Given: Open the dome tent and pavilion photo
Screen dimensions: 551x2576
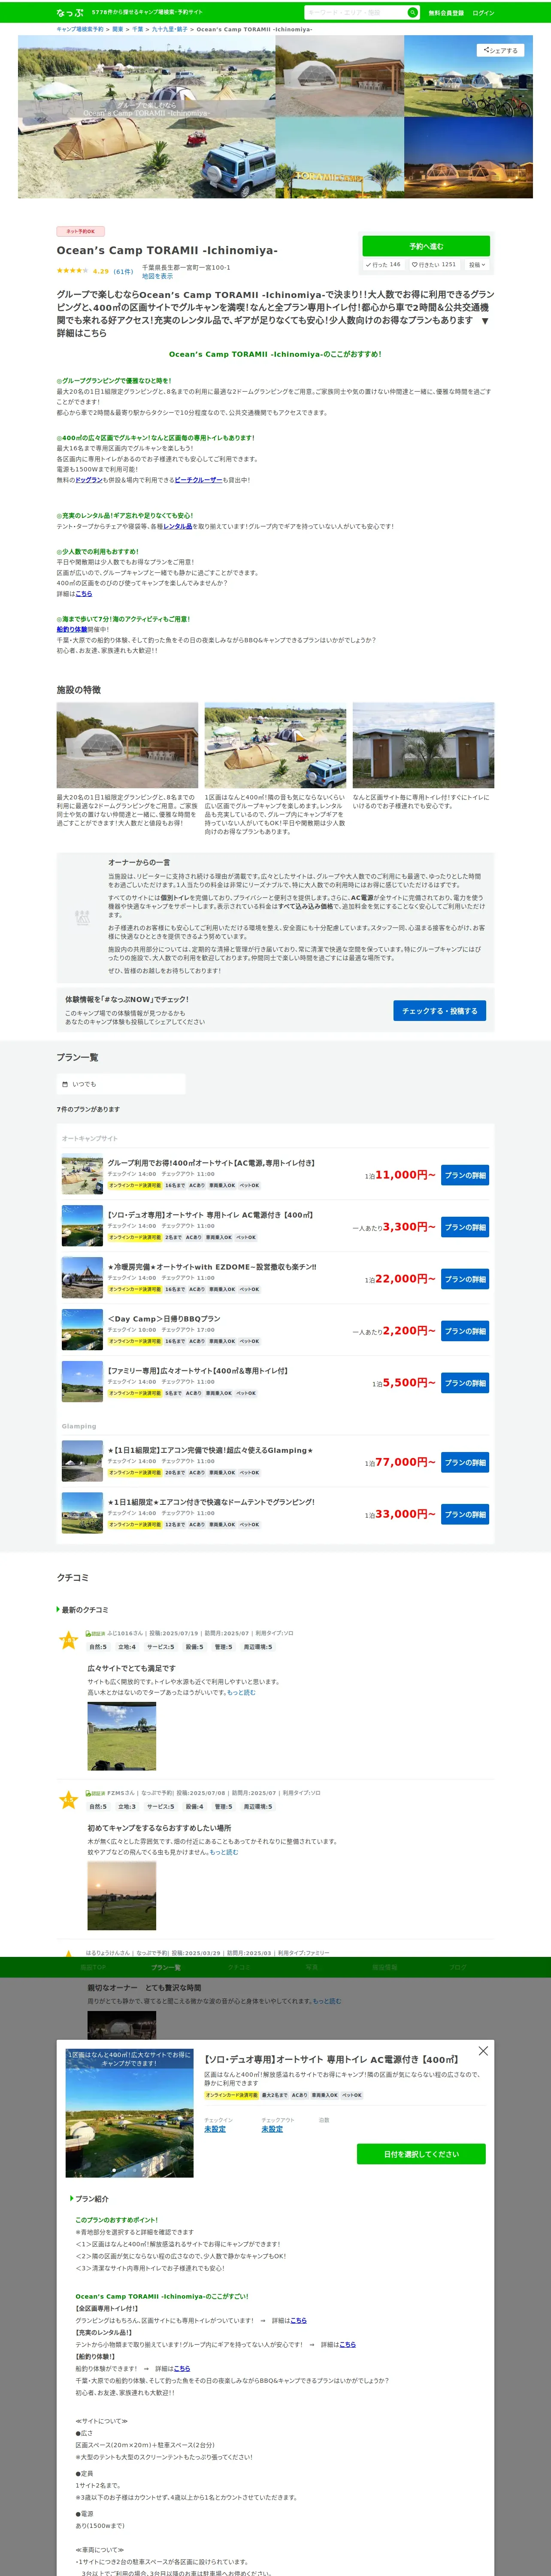Looking at the screenshot, I should (339, 77).
